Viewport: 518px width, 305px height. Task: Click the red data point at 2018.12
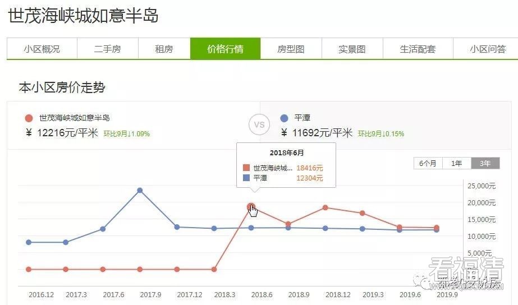pyautogui.click(x=326, y=207)
